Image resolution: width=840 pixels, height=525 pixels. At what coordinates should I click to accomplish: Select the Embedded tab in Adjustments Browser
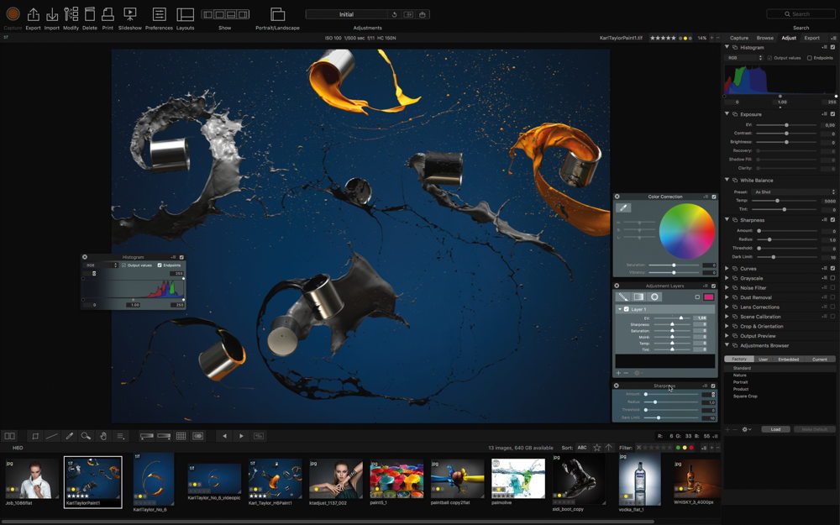tap(789, 359)
